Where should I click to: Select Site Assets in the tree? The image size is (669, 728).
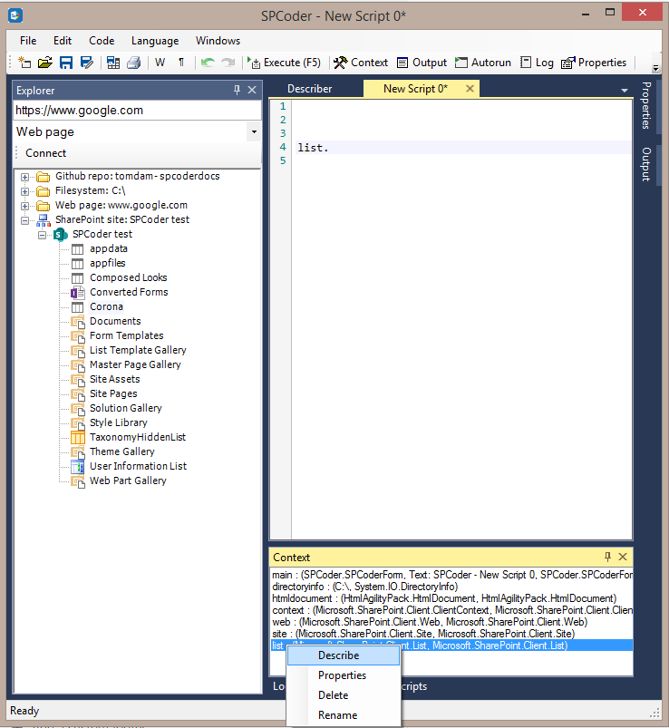[x=114, y=379]
